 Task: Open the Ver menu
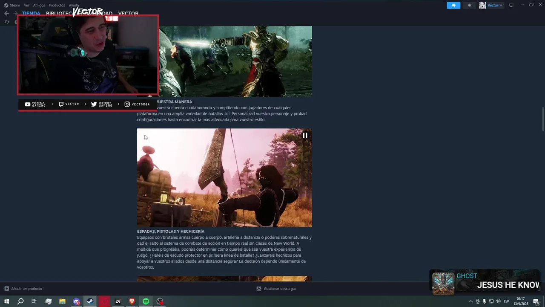pyautogui.click(x=26, y=5)
